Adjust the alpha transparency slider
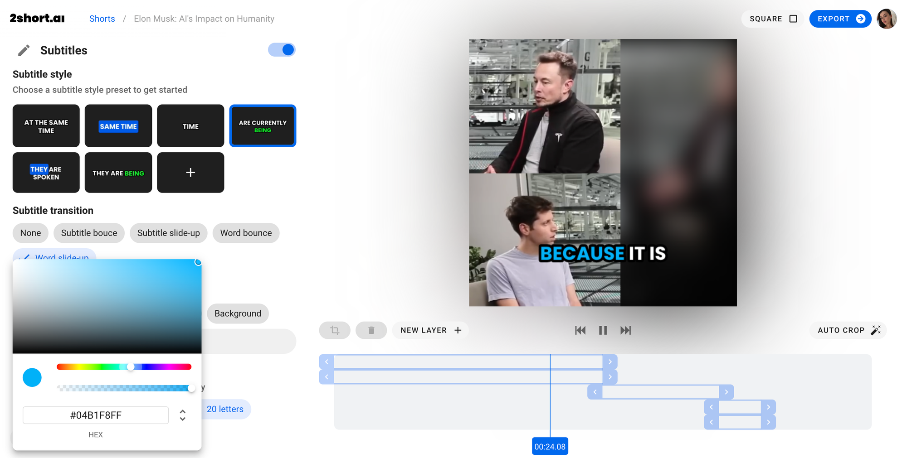The width and height of the screenshot is (907, 458). click(124, 388)
